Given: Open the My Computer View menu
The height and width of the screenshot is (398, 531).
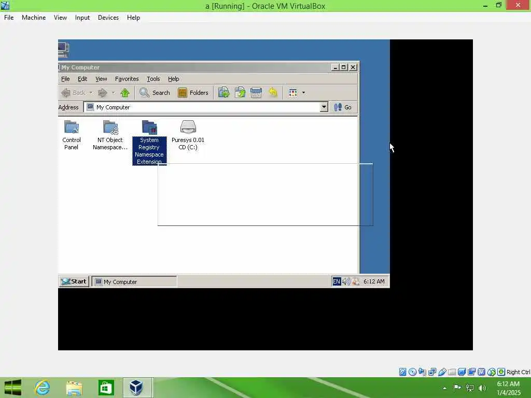Looking at the screenshot, I should [101, 79].
